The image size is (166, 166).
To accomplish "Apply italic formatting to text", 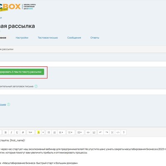I will (x=11, y=132).
